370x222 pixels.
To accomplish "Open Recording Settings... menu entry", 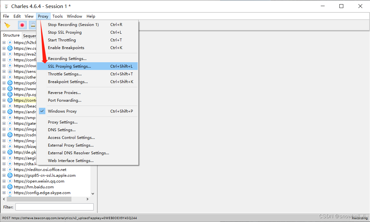I will point(87,59).
